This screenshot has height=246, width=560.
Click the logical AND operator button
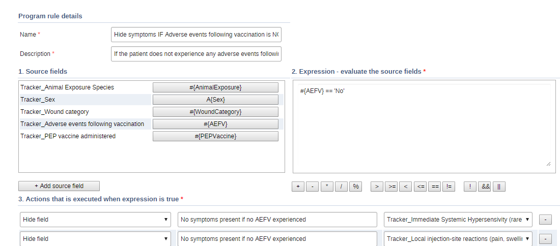tap(485, 187)
